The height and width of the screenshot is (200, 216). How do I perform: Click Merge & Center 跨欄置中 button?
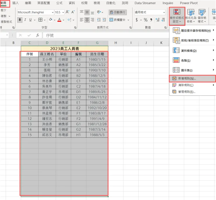point(117,20)
